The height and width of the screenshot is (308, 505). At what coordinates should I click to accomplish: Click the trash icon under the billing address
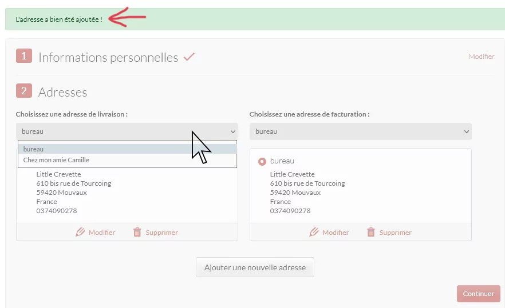[371, 232]
